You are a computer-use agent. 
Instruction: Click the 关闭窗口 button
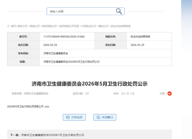point(105,117)
